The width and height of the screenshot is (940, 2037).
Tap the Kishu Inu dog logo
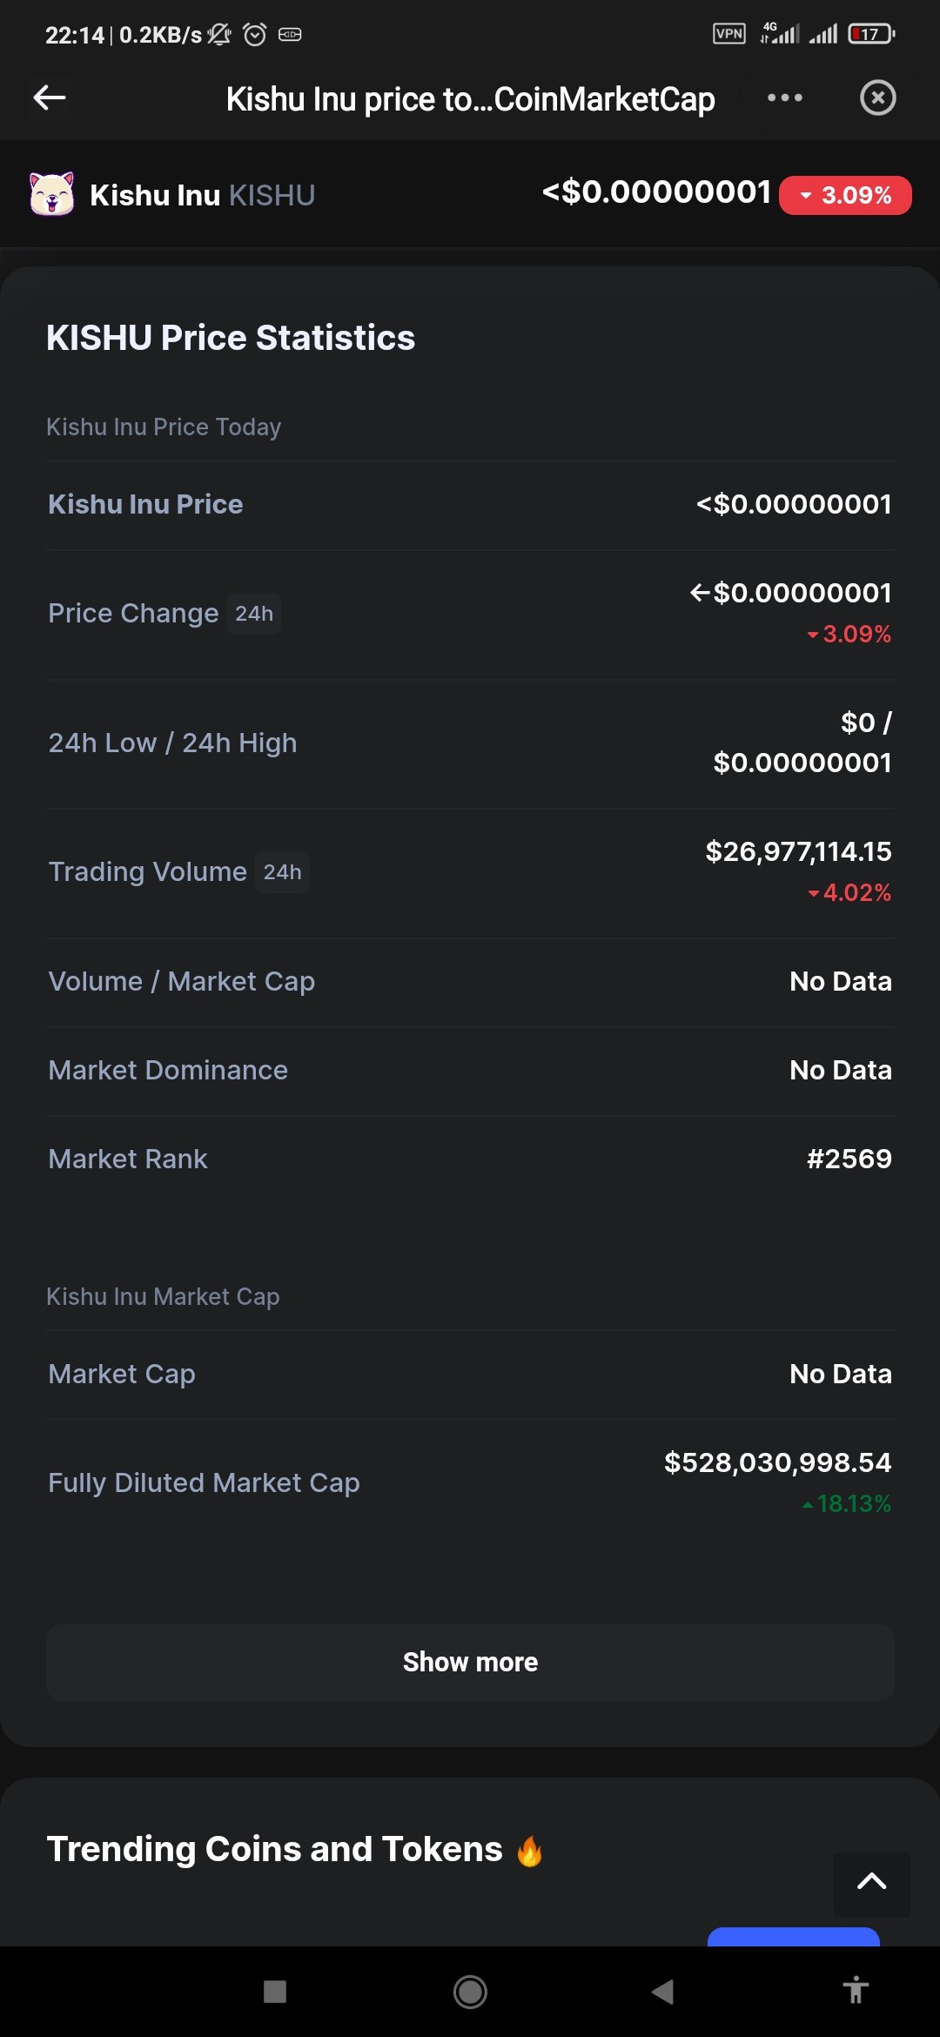[52, 194]
